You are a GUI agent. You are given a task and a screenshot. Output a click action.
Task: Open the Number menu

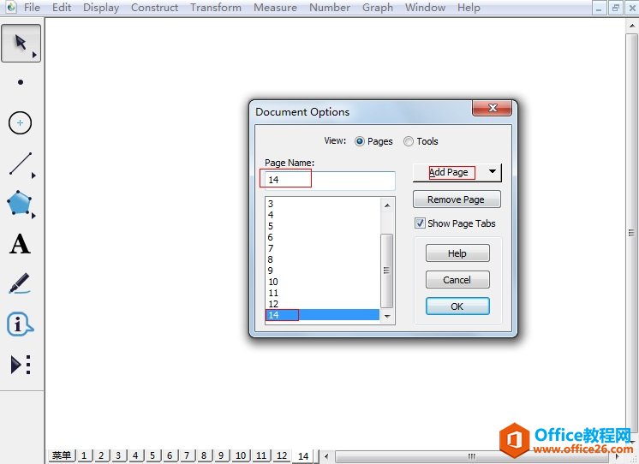point(330,8)
